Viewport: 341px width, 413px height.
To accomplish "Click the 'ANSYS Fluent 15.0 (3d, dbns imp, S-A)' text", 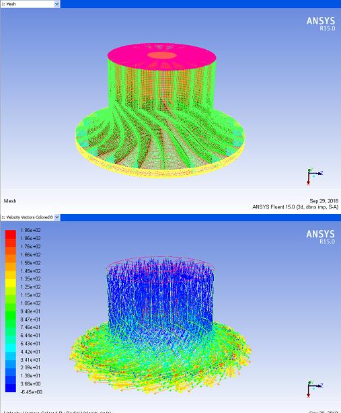I will pos(295,207).
